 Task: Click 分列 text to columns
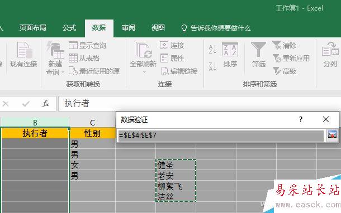point(330,55)
